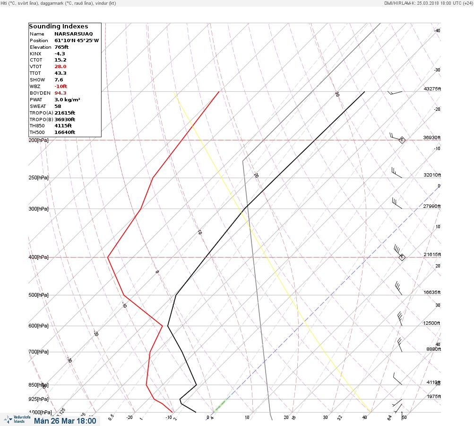Screen dimensions: 474x426
Task: Click elevation value 765ft
Action: [61, 47]
